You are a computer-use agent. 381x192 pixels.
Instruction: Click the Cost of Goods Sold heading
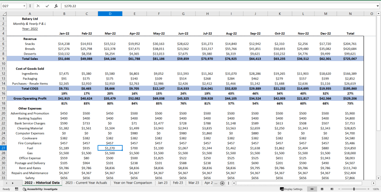click(x=30, y=69)
